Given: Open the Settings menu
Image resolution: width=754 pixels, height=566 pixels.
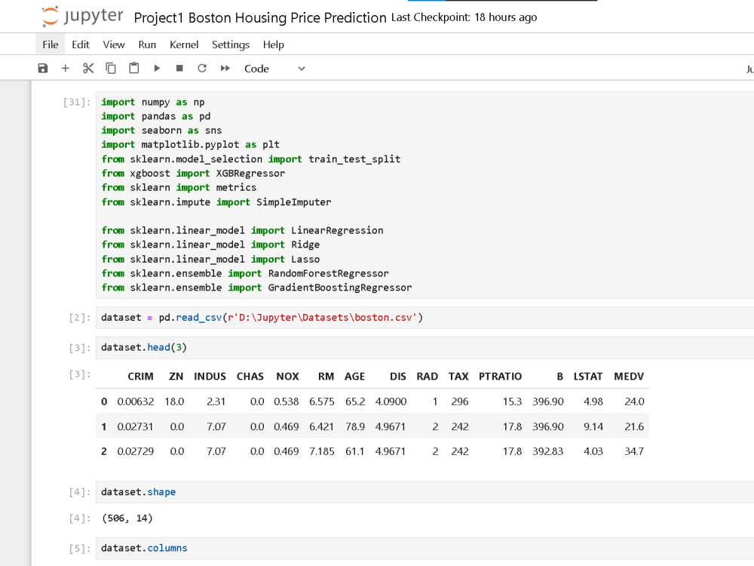Looking at the screenshot, I should pos(230,45).
